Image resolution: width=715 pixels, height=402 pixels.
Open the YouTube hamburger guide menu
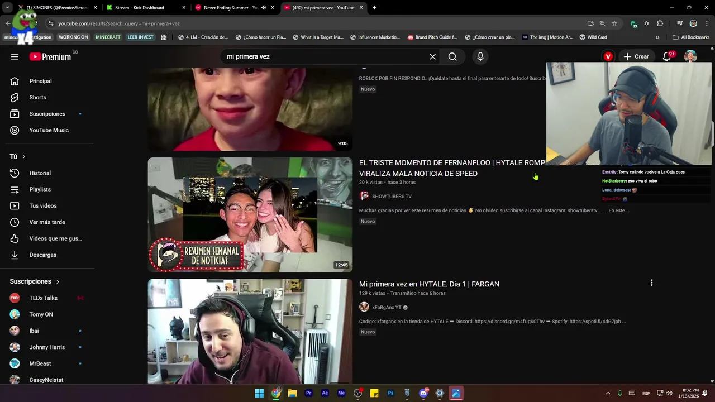15,56
